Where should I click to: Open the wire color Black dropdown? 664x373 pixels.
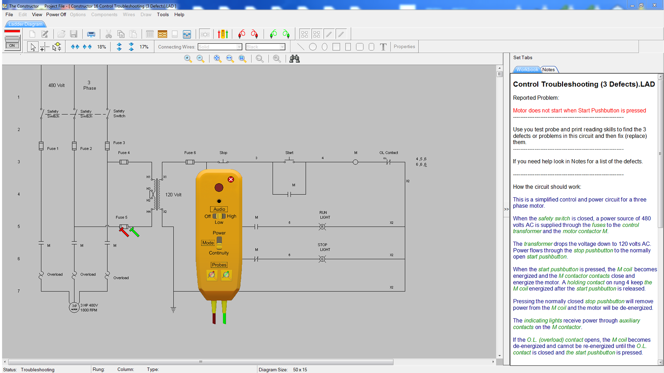282,47
